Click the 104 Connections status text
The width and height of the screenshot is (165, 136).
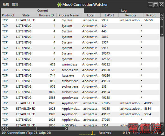pos(26,133)
